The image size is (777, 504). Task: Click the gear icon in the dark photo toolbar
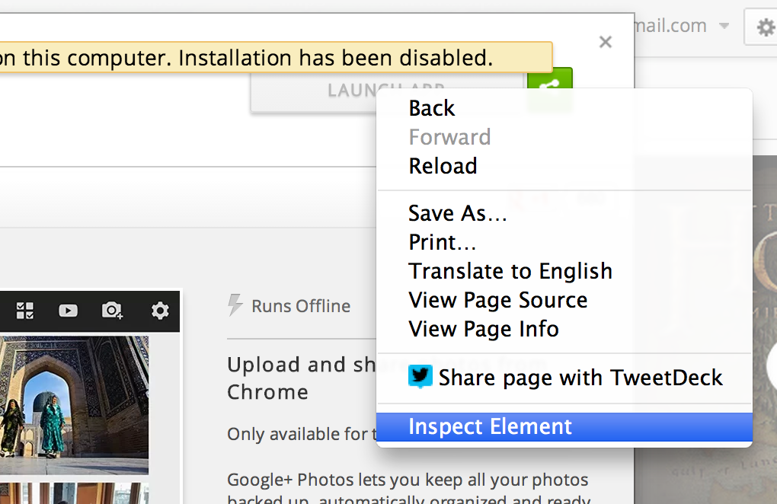click(x=160, y=311)
